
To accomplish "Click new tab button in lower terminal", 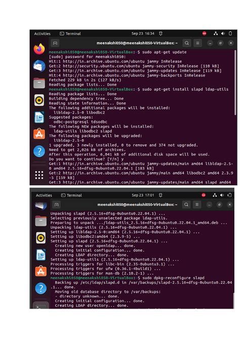I will (56, 205).
